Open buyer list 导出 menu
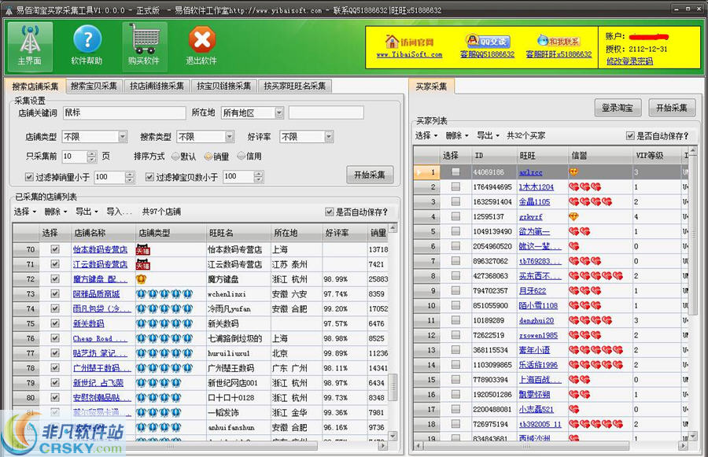 [488, 135]
